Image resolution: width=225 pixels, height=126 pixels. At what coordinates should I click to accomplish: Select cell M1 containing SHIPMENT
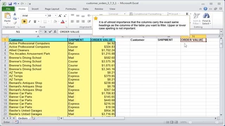(169, 40)
